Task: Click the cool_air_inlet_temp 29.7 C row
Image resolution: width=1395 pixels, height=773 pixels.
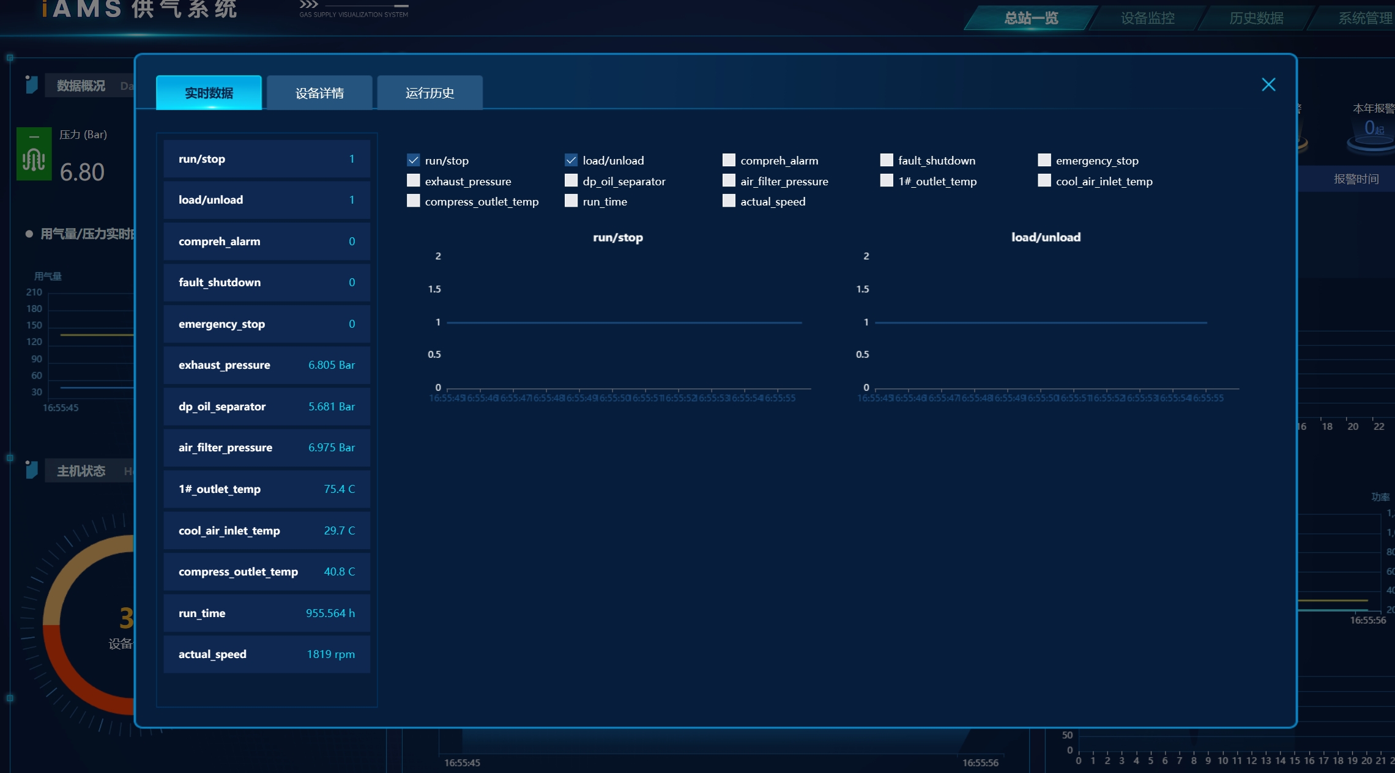Action: tap(267, 531)
